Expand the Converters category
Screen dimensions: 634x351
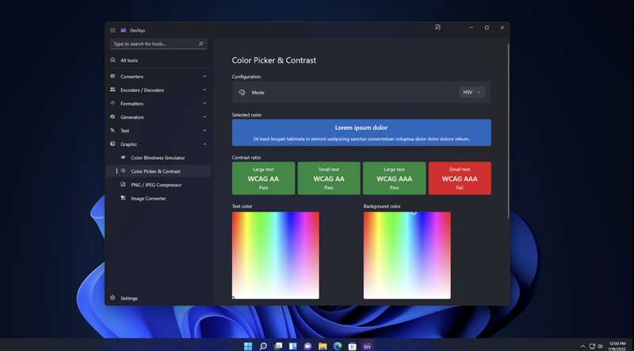(204, 77)
